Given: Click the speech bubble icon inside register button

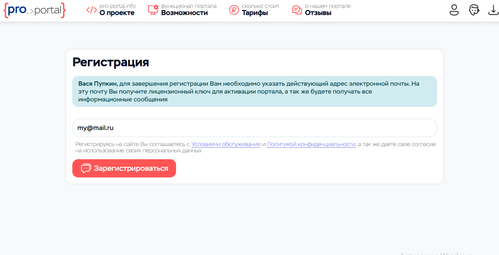Looking at the screenshot, I should (x=86, y=168).
